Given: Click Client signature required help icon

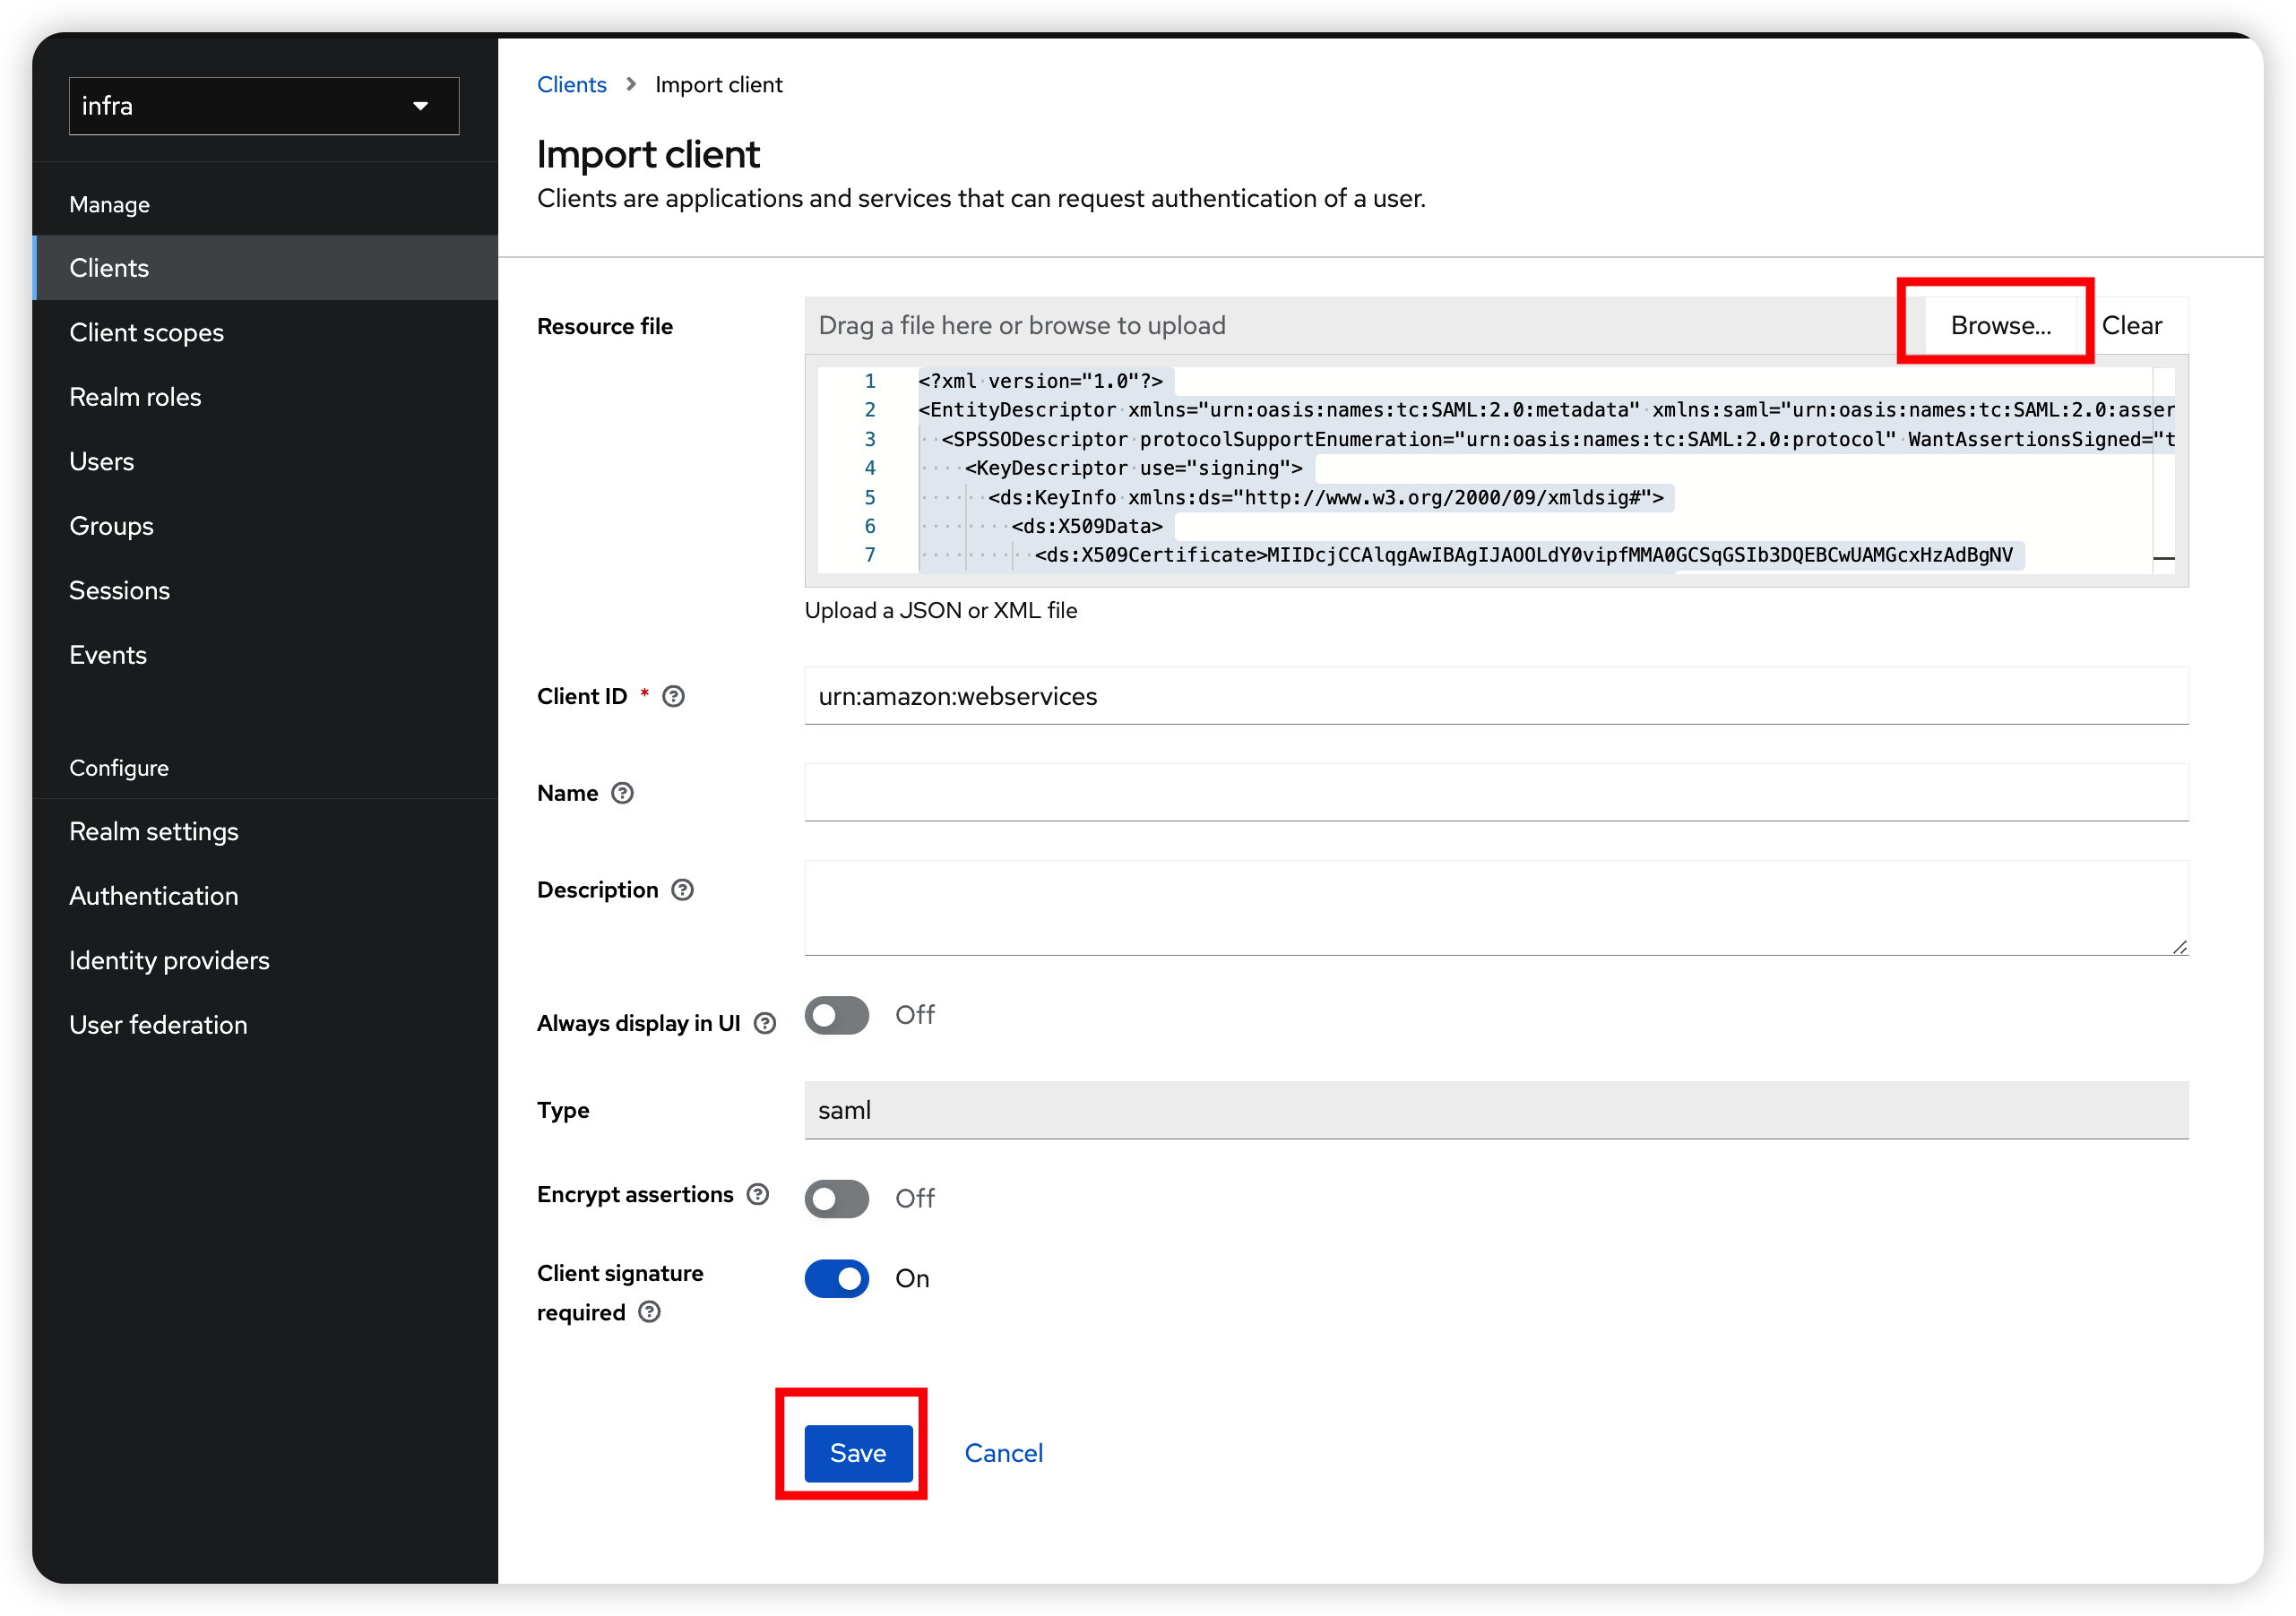Looking at the screenshot, I should 649,1312.
